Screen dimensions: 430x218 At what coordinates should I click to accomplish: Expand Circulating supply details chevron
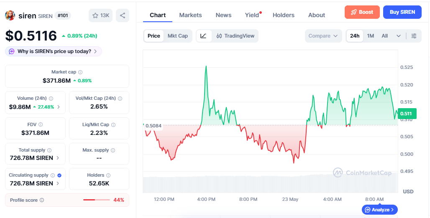point(58,183)
